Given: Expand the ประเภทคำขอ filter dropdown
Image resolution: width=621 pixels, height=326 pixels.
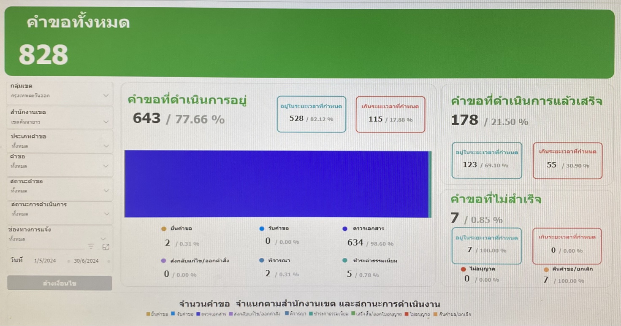Looking at the screenshot, I should pyautogui.click(x=106, y=146).
